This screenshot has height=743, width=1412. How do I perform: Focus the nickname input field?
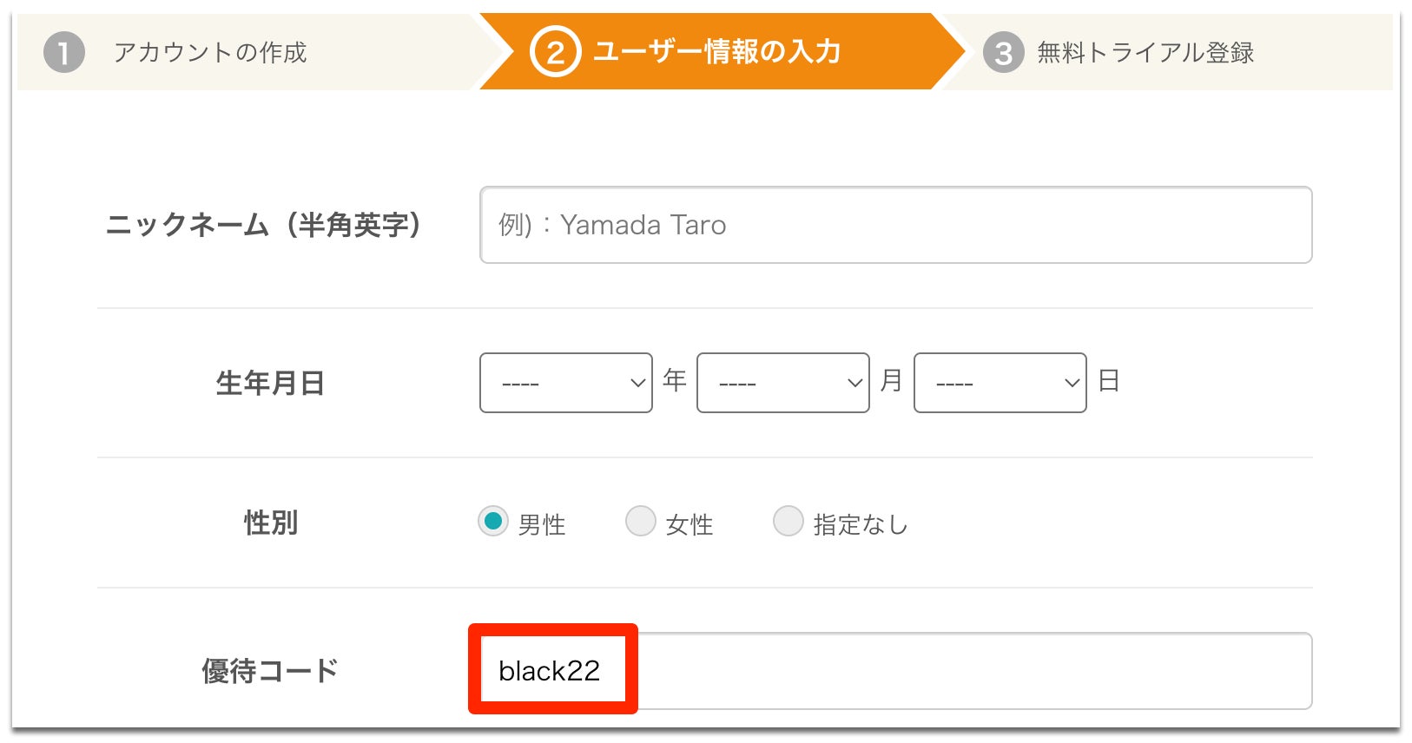pos(895,225)
